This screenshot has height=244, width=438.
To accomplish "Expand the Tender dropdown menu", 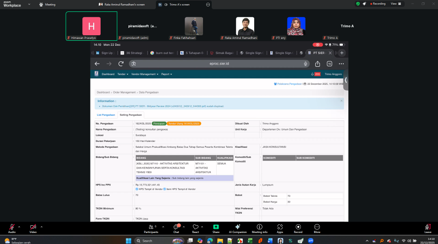I will (x=122, y=74).
